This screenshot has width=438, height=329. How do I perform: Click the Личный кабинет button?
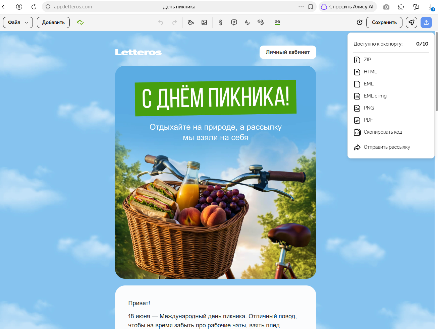point(288,52)
